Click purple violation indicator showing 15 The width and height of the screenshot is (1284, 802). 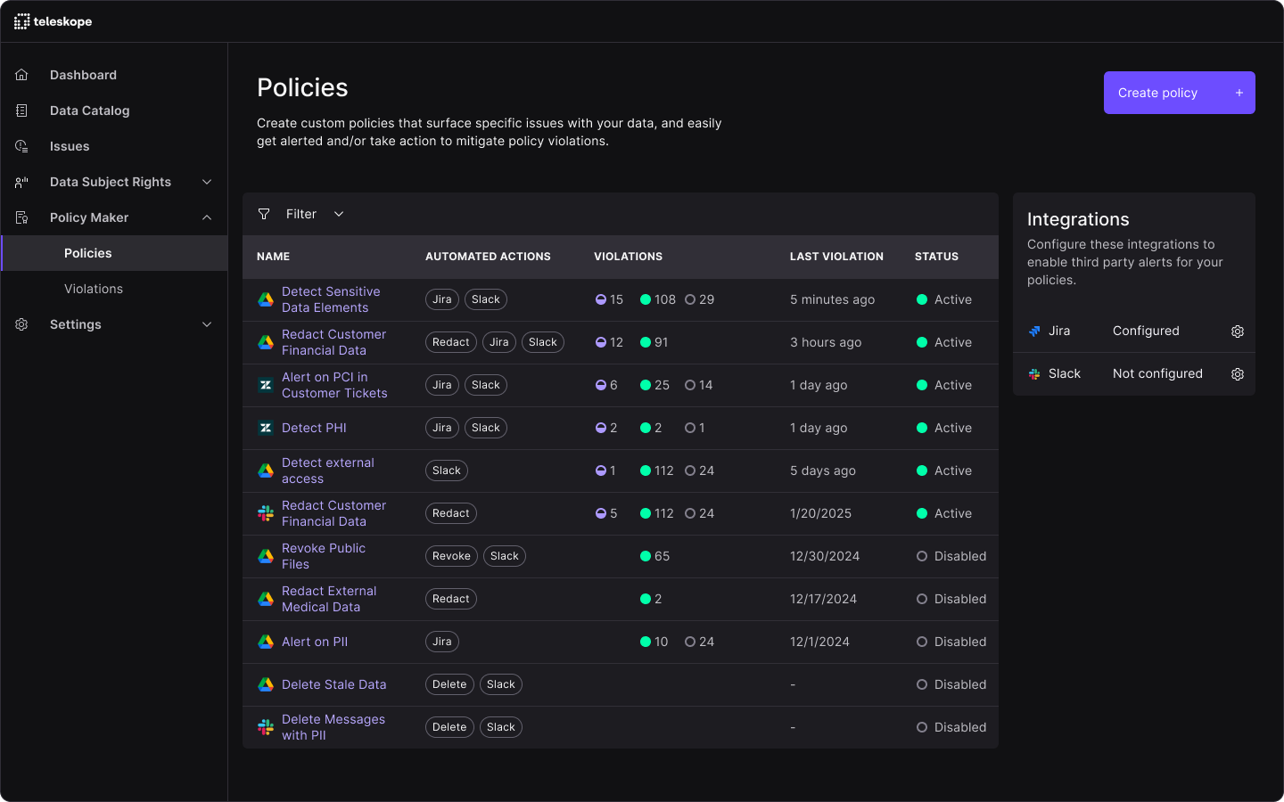[x=601, y=299]
